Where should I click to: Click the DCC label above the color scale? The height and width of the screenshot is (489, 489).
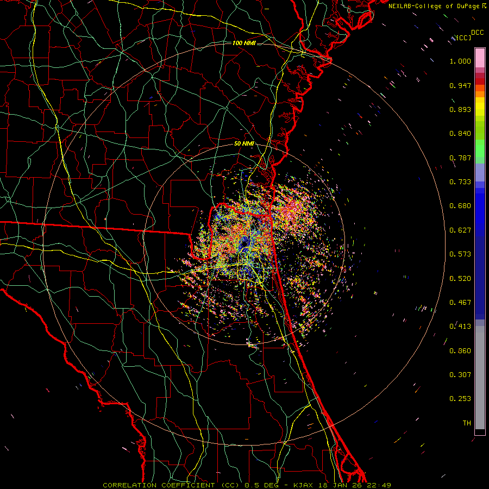478,33
